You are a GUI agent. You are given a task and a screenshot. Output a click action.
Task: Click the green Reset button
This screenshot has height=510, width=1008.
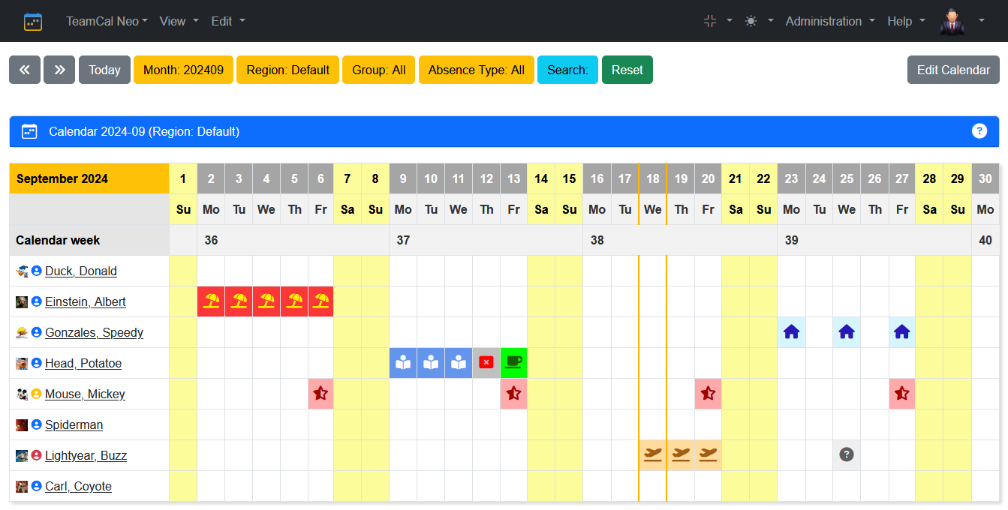(627, 70)
